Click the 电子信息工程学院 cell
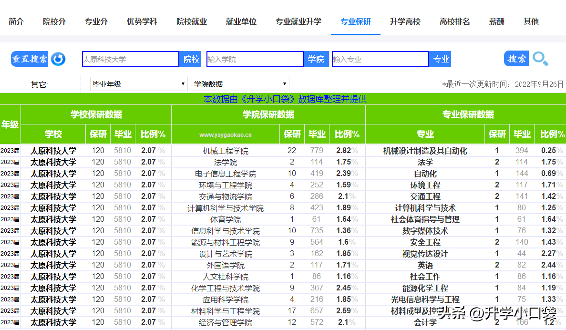Viewport: 566px width, 330px height. pos(225,174)
